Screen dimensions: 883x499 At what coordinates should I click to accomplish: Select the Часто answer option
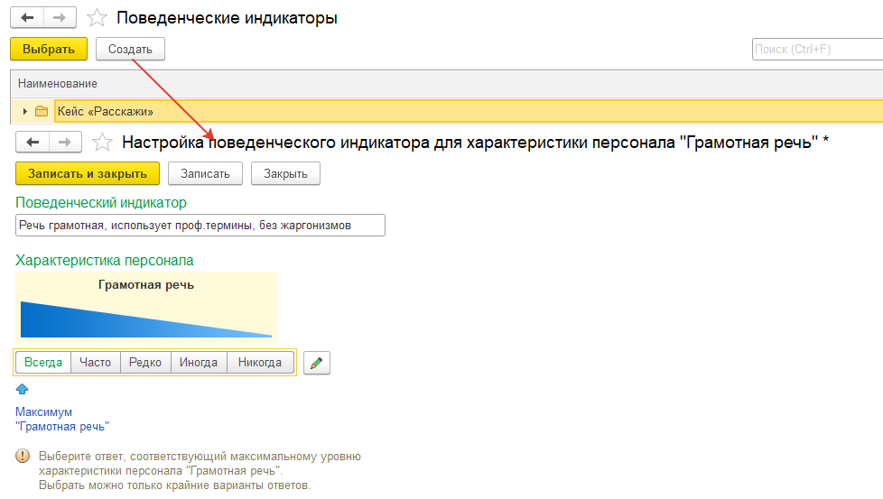pos(95,363)
